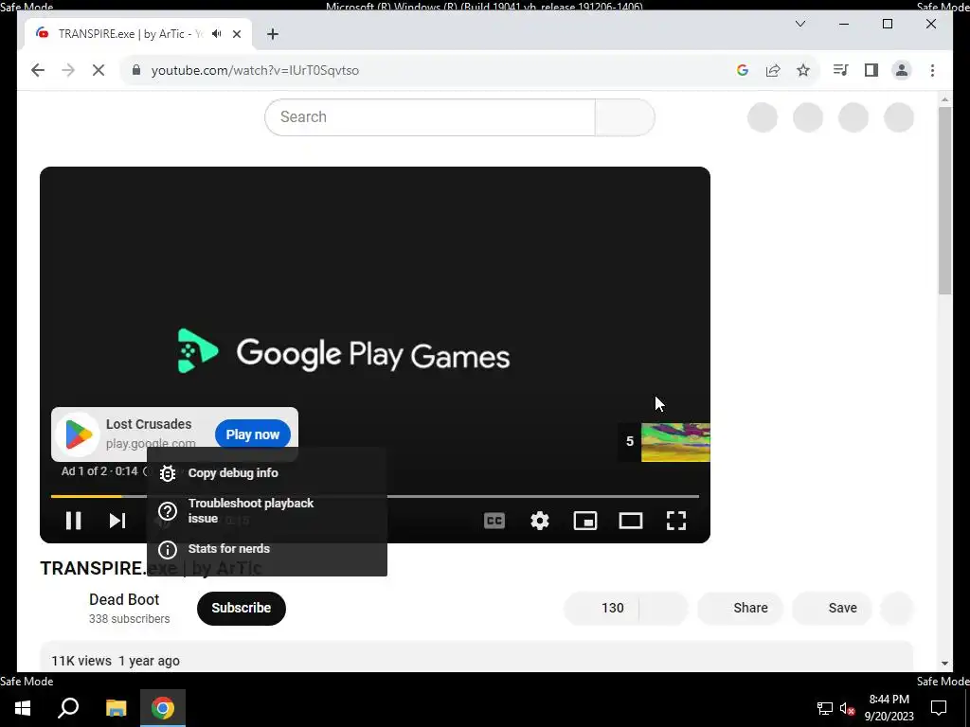Click the Google icon in address bar
The width and height of the screenshot is (970, 727).
(743, 70)
